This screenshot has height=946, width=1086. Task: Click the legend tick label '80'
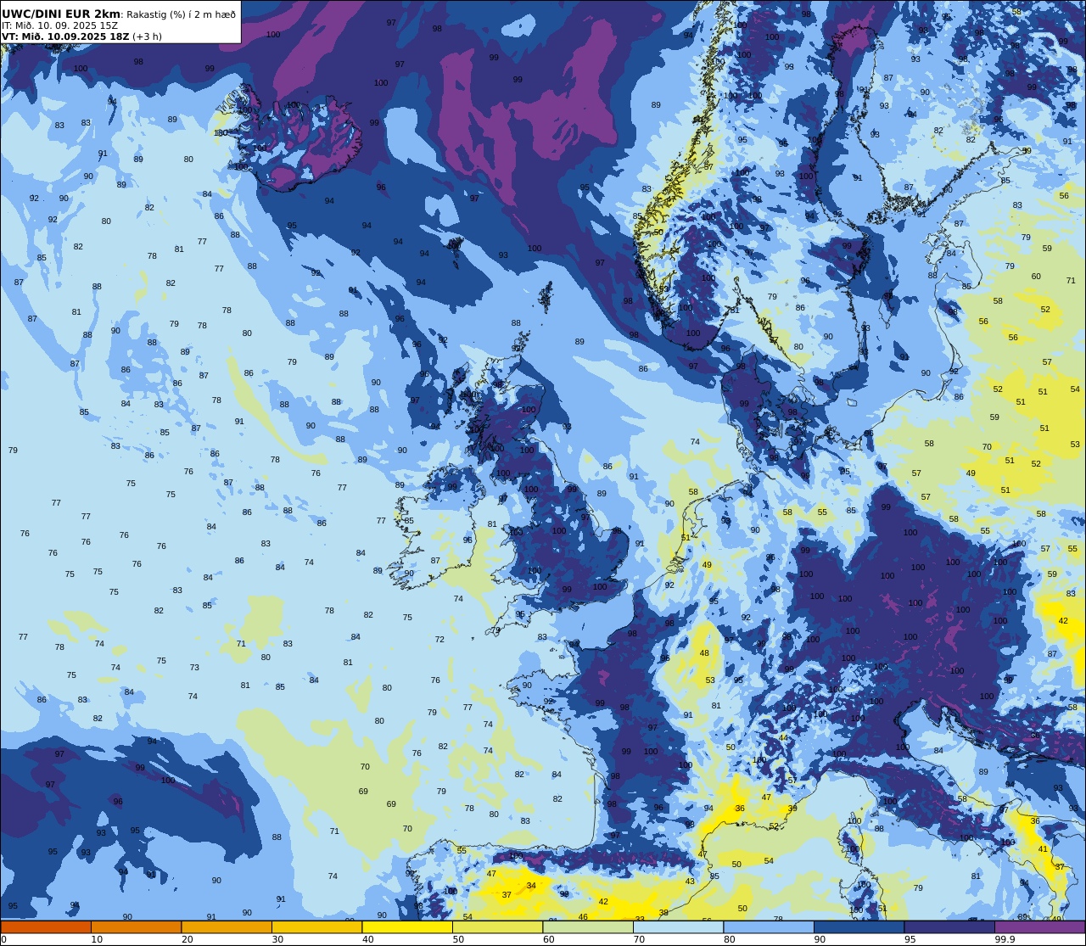(x=729, y=939)
